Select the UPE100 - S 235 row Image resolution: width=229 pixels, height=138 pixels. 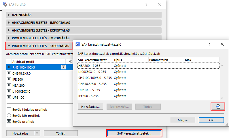[148, 90]
